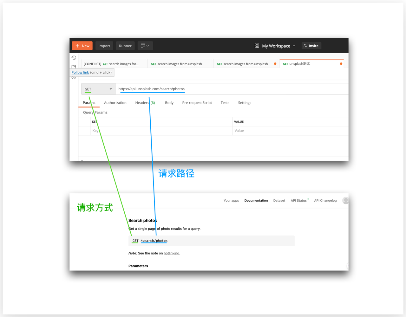Open the History sidebar icon
Viewport: 406px width, 317px height.
point(74,58)
